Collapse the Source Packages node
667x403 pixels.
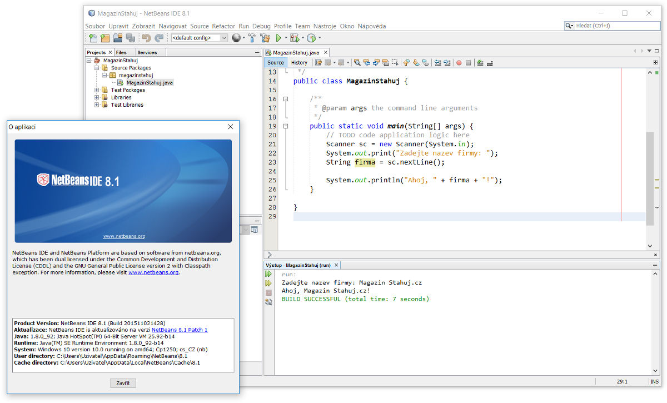(97, 68)
